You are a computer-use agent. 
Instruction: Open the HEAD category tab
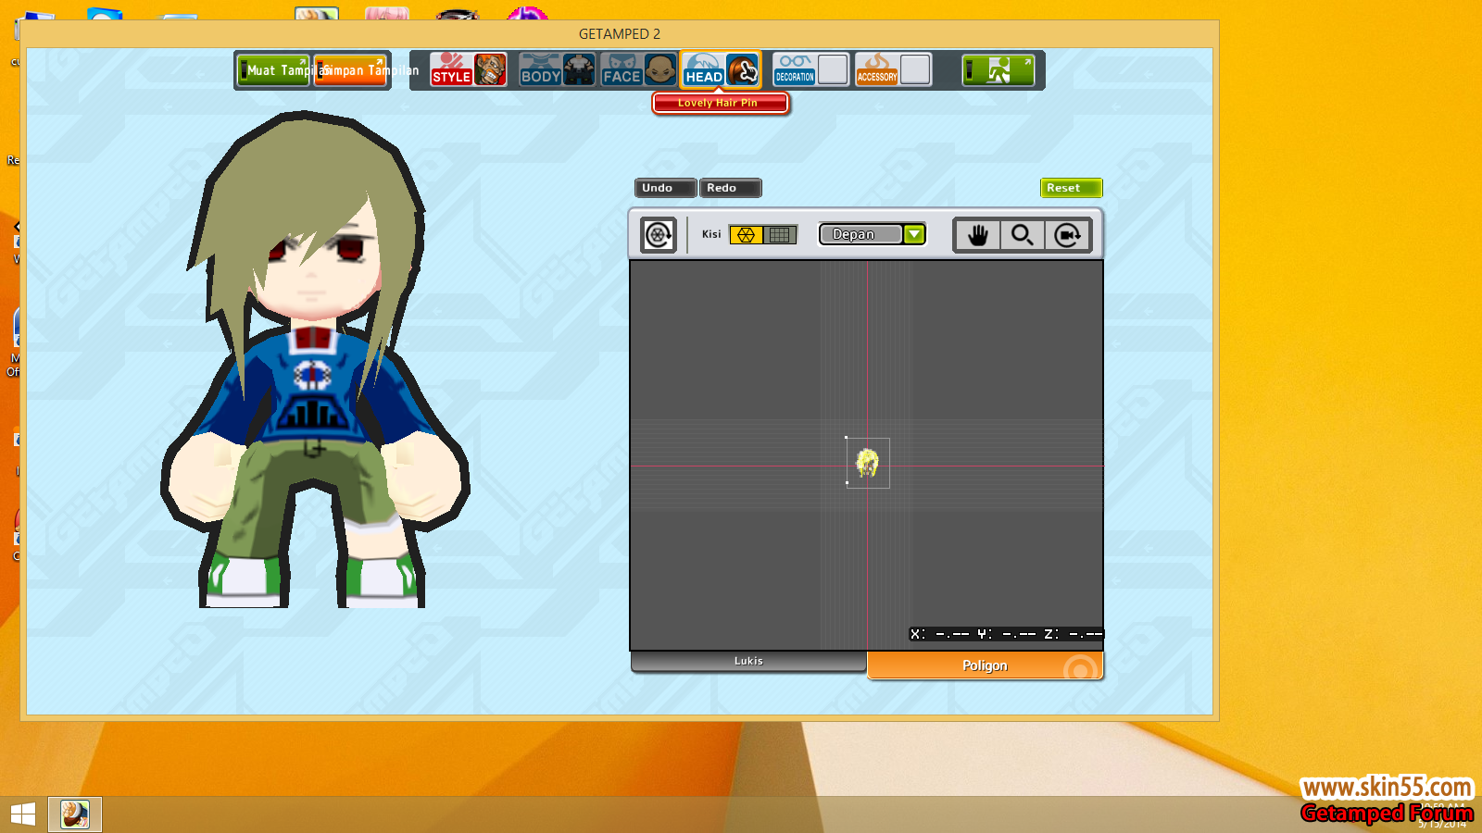(x=703, y=69)
